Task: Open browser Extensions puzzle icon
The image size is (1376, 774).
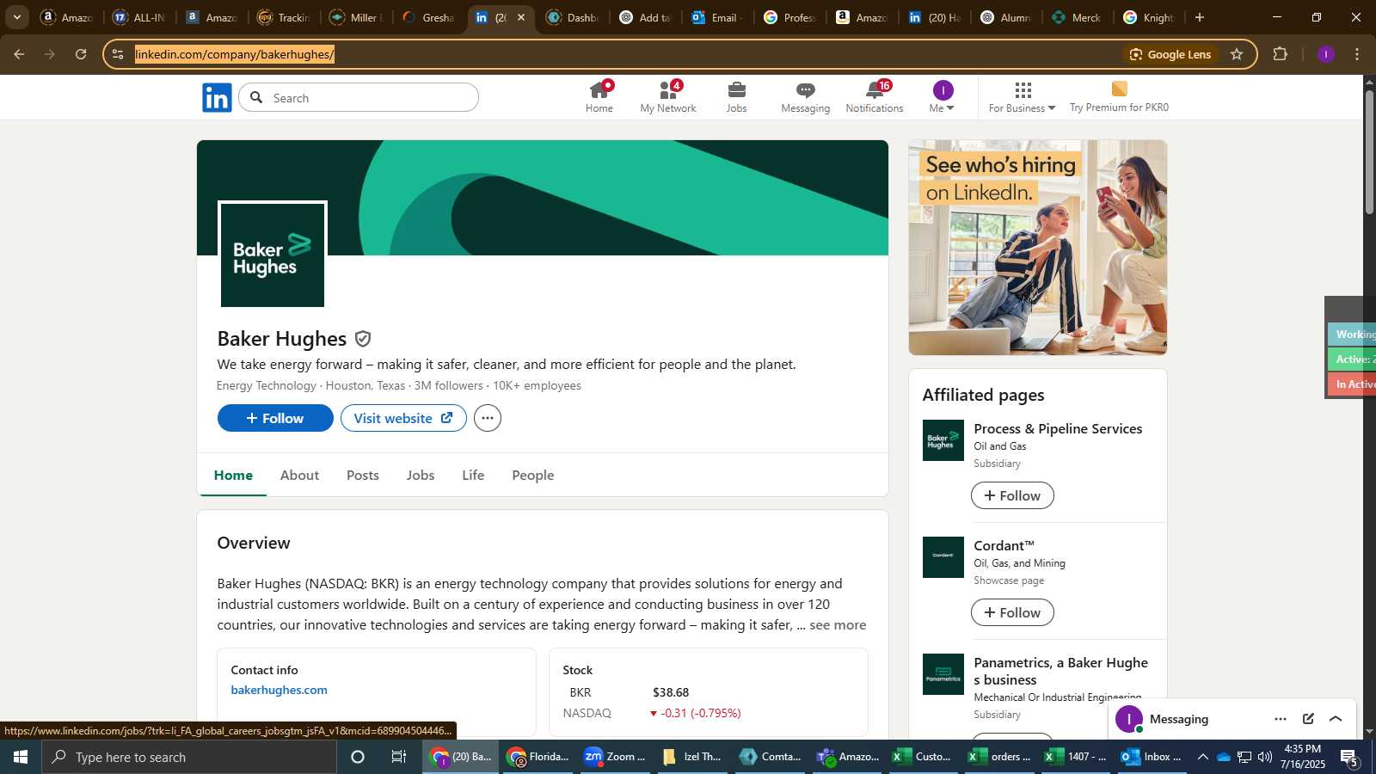Action: pyautogui.click(x=1280, y=54)
